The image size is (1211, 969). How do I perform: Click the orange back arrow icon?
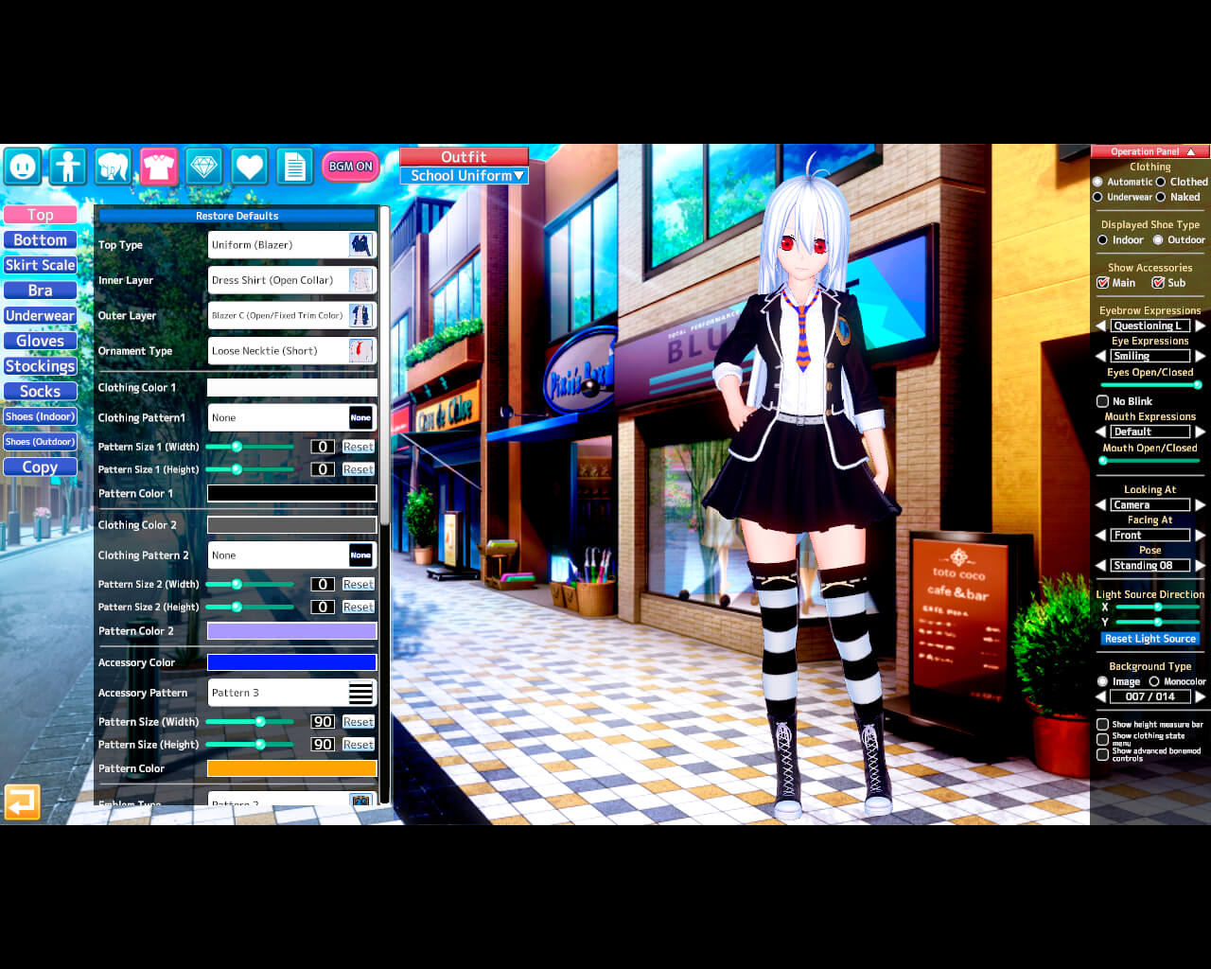[x=23, y=802]
